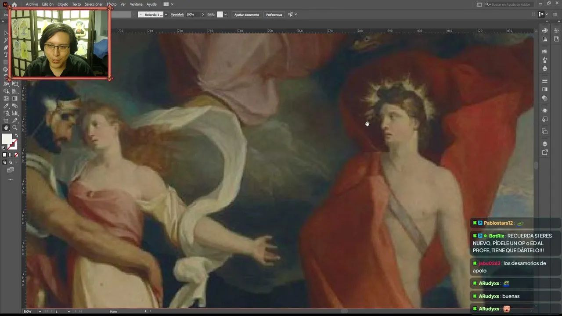Open the Edit Toolbar three-dots menu
Image resolution: width=562 pixels, height=316 pixels.
[11, 180]
